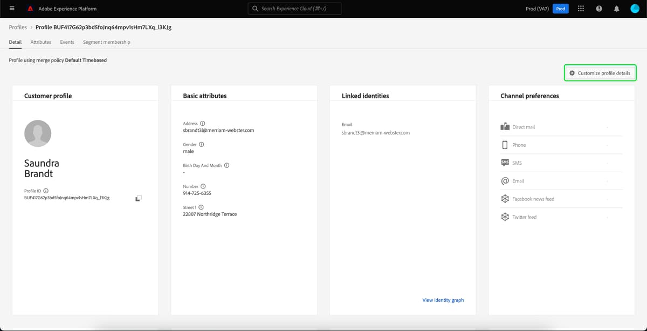Switch to the Attributes tab
This screenshot has height=331, width=647.
coord(40,42)
